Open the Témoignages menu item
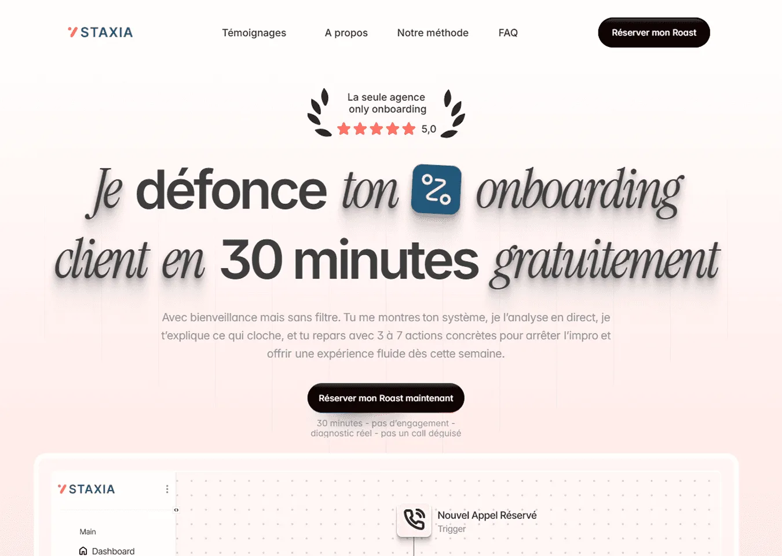782x556 pixels. click(x=254, y=33)
